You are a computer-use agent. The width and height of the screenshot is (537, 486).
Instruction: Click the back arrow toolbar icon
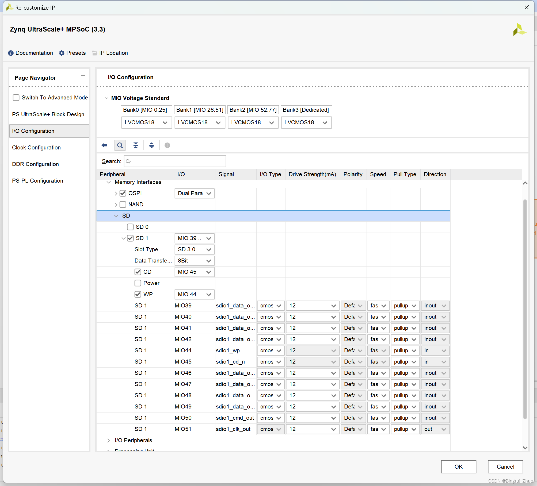coord(104,145)
